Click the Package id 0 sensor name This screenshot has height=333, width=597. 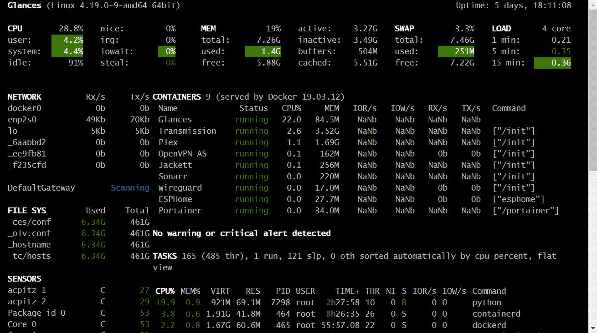pos(36,313)
